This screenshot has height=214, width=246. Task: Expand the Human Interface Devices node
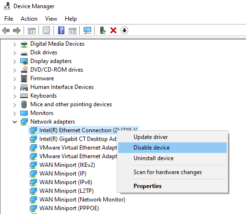pos(14,88)
